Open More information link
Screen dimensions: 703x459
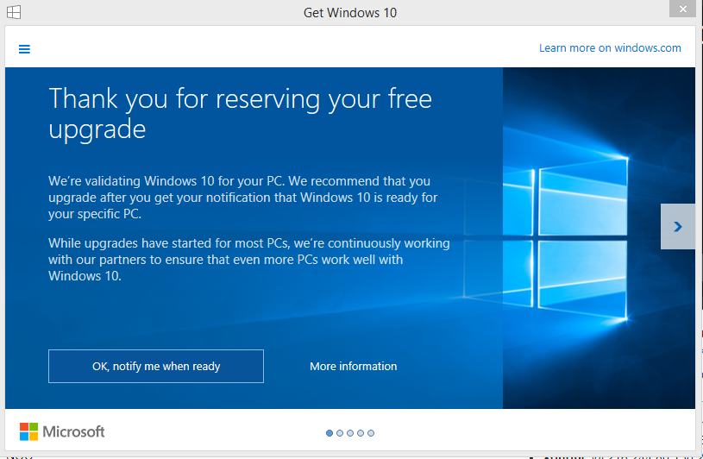354,366
